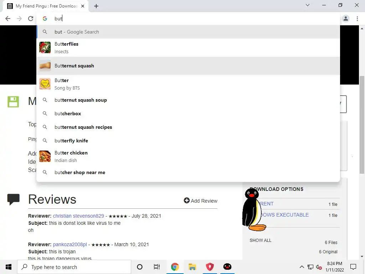Screen dimensions: 365x274
Task: Click the scrollbar up arrow
Action: (362, 29)
